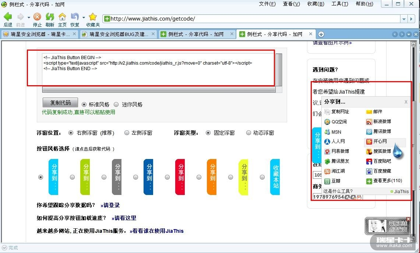Share to 搜狐微博
This screenshot has width=420, height=253.
pyautogui.click(x=379, y=152)
